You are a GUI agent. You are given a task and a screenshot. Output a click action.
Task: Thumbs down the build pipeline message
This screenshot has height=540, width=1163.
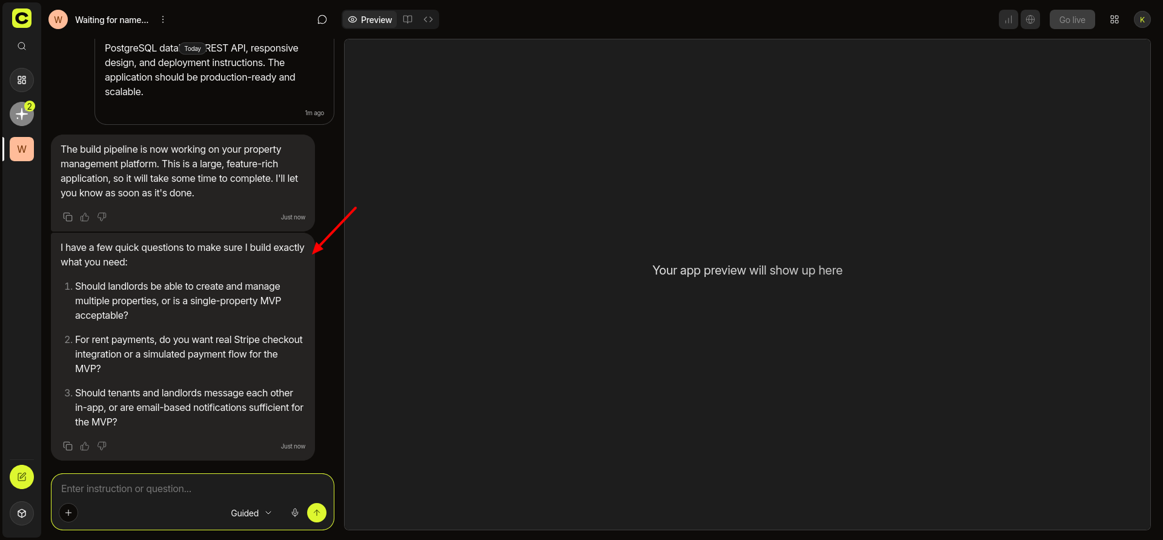[102, 217]
